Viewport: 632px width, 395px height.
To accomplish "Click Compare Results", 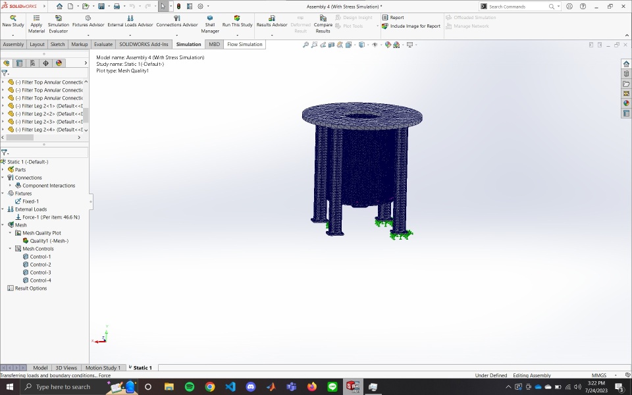I will pyautogui.click(x=323, y=24).
